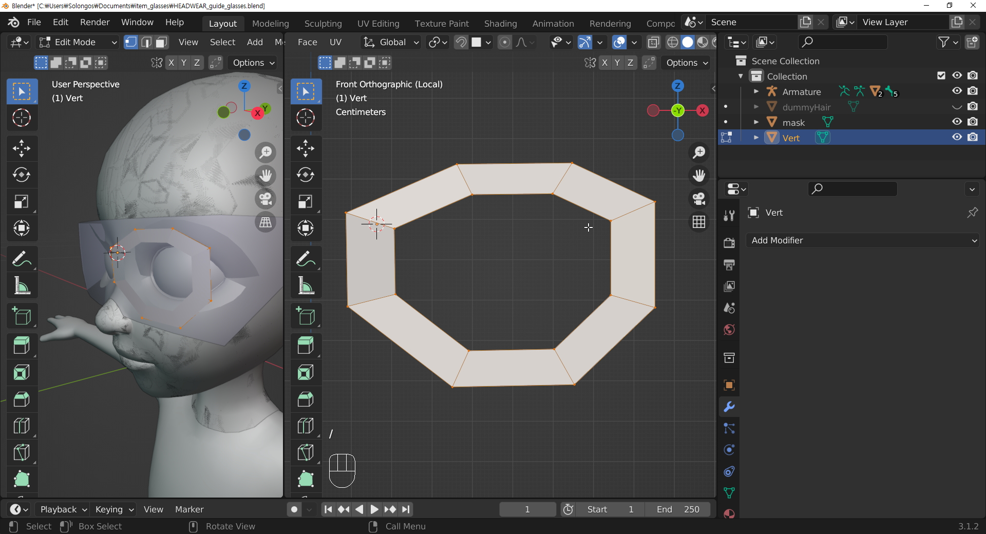The height and width of the screenshot is (534, 986).
Task: Select the Measure tool in left viewport
Action: [22, 286]
